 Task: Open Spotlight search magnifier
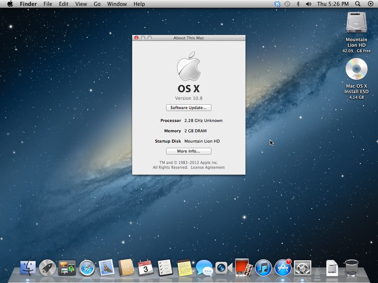[x=358, y=4]
